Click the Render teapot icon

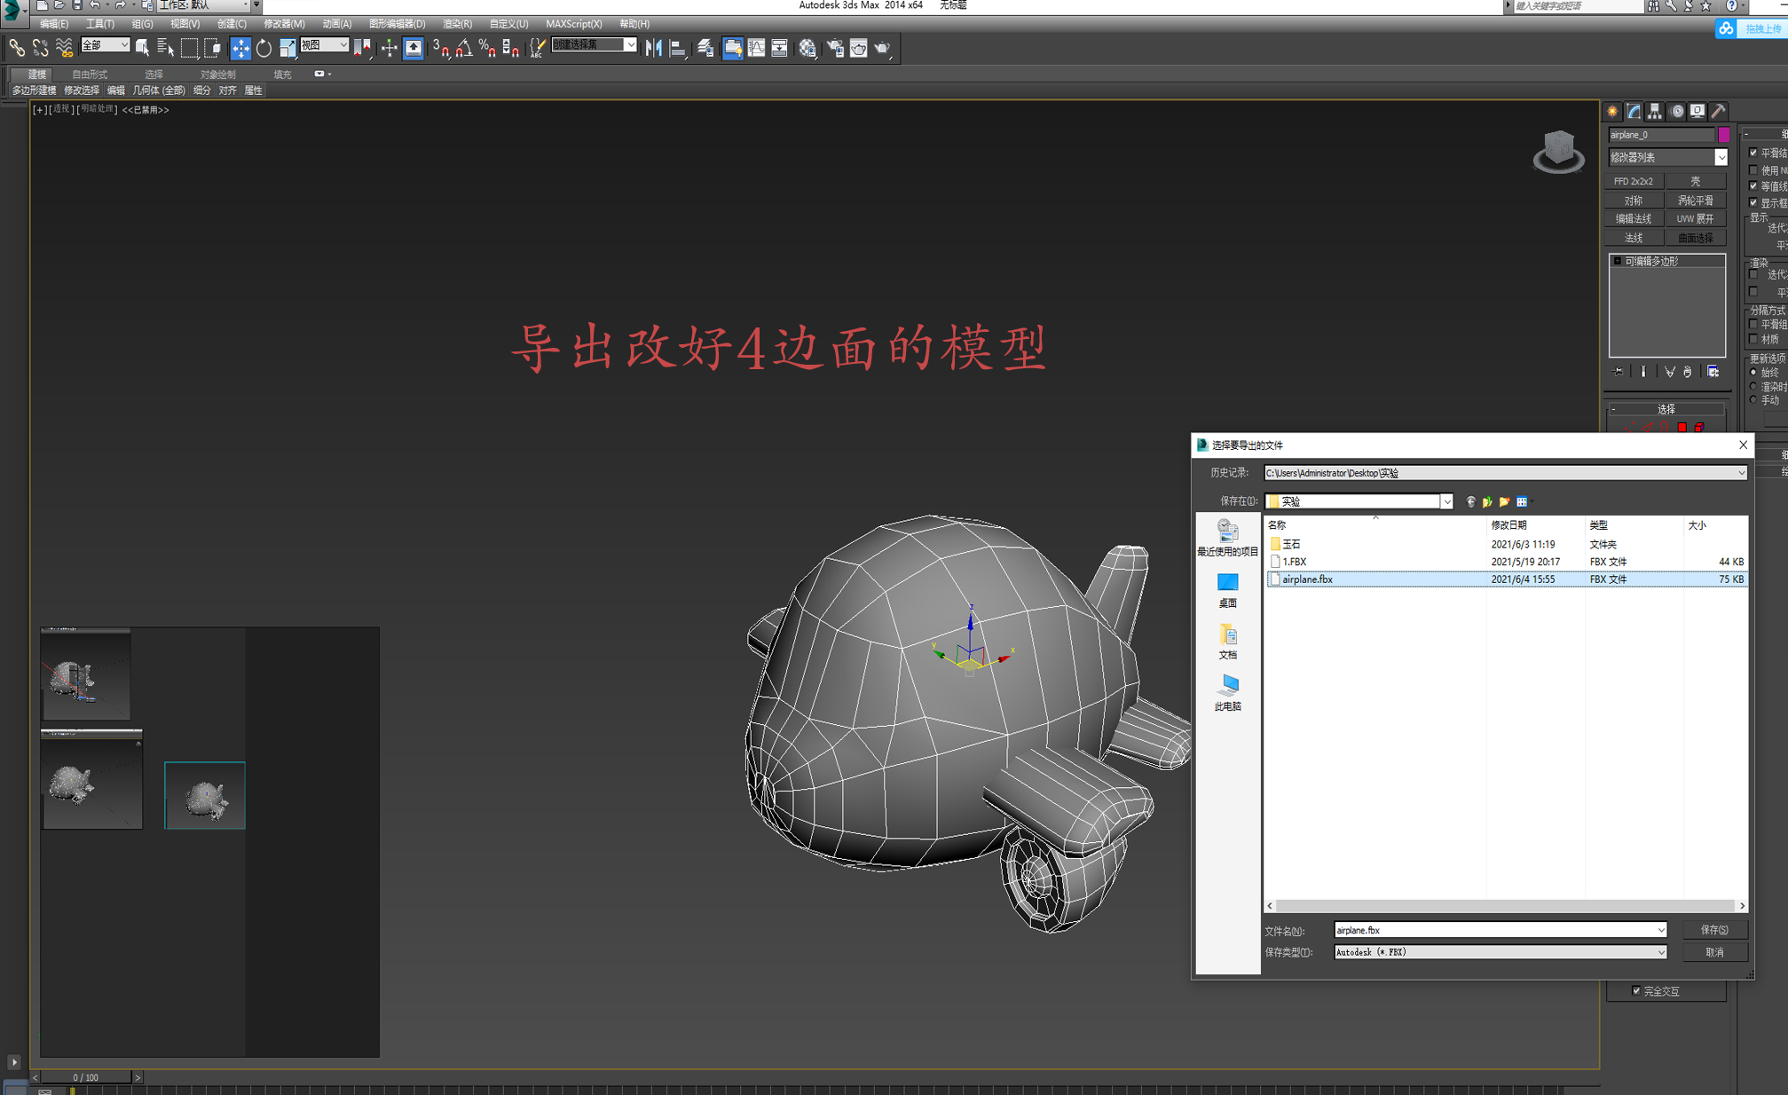pos(882,48)
